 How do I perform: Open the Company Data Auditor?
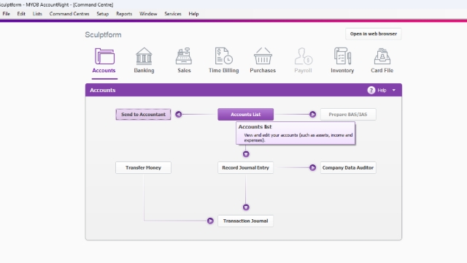click(348, 167)
